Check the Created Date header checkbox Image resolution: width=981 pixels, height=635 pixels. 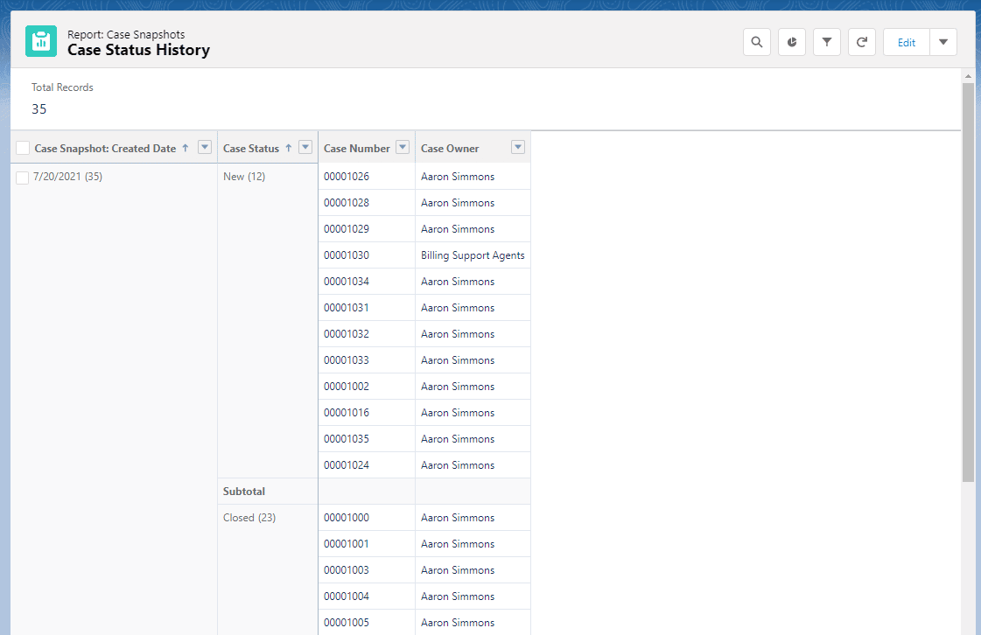tap(23, 148)
